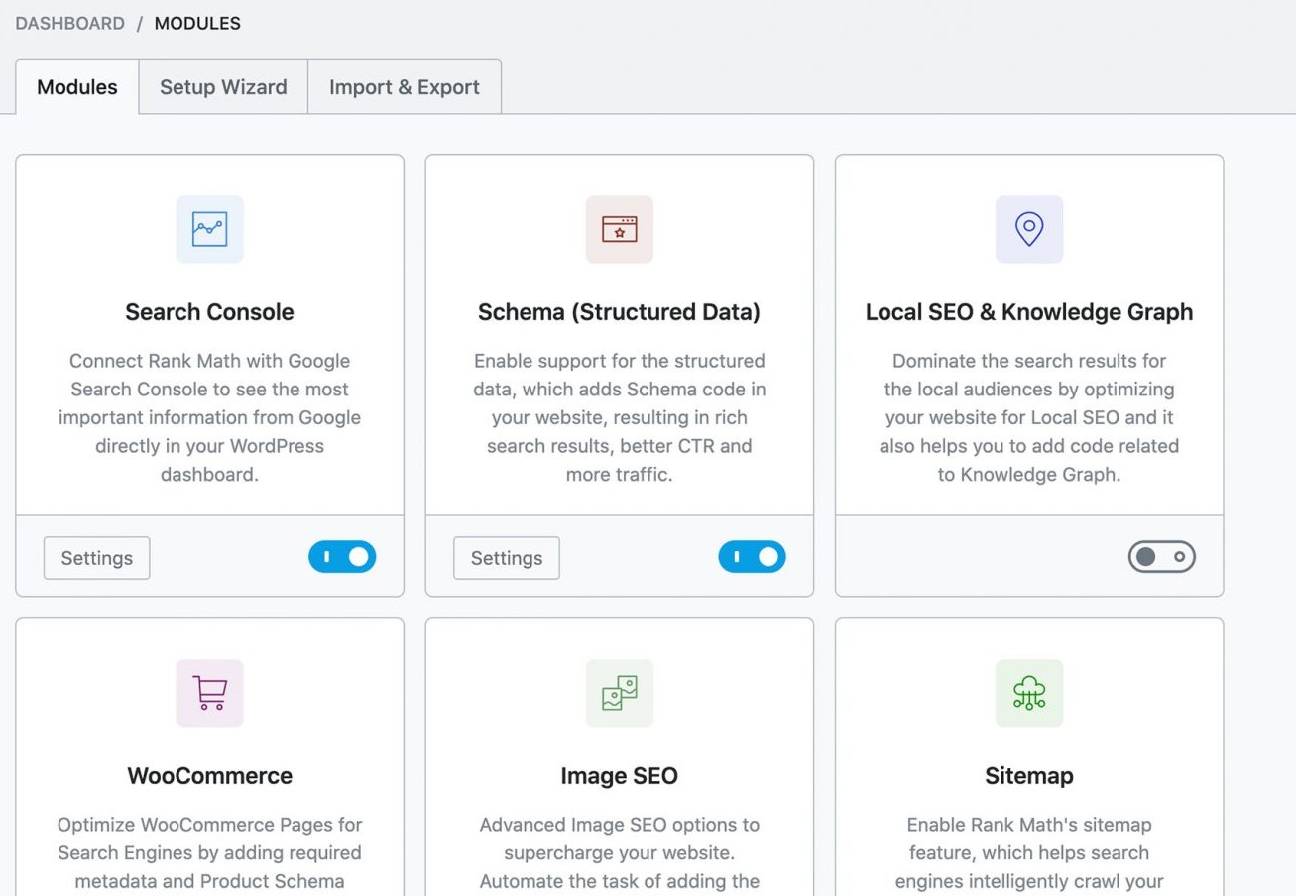This screenshot has height=896, width=1296.
Task: Click the Schema module description paragraph
Action: click(x=619, y=417)
